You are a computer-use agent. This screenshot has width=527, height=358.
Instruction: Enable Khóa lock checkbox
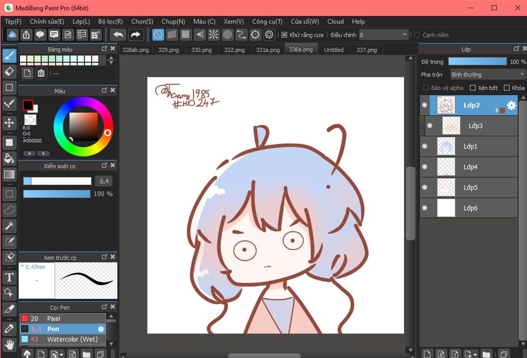click(506, 88)
